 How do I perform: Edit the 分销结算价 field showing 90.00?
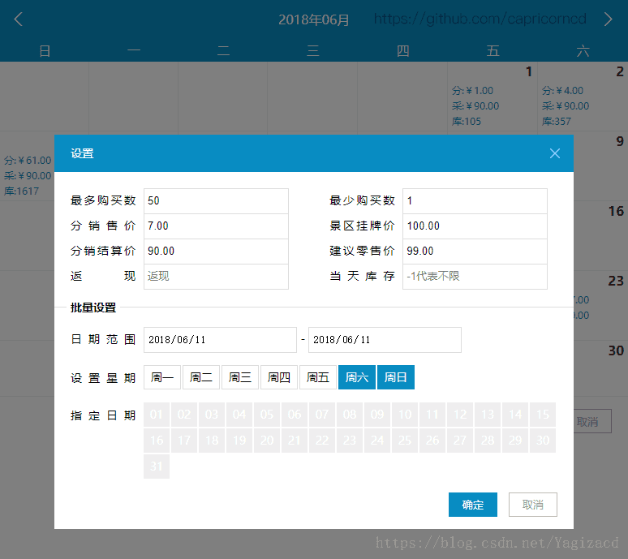coord(217,252)
